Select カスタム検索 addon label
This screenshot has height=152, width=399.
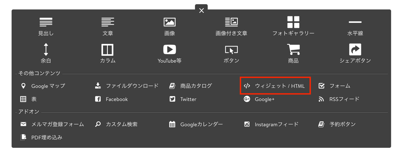pos(122,124)
